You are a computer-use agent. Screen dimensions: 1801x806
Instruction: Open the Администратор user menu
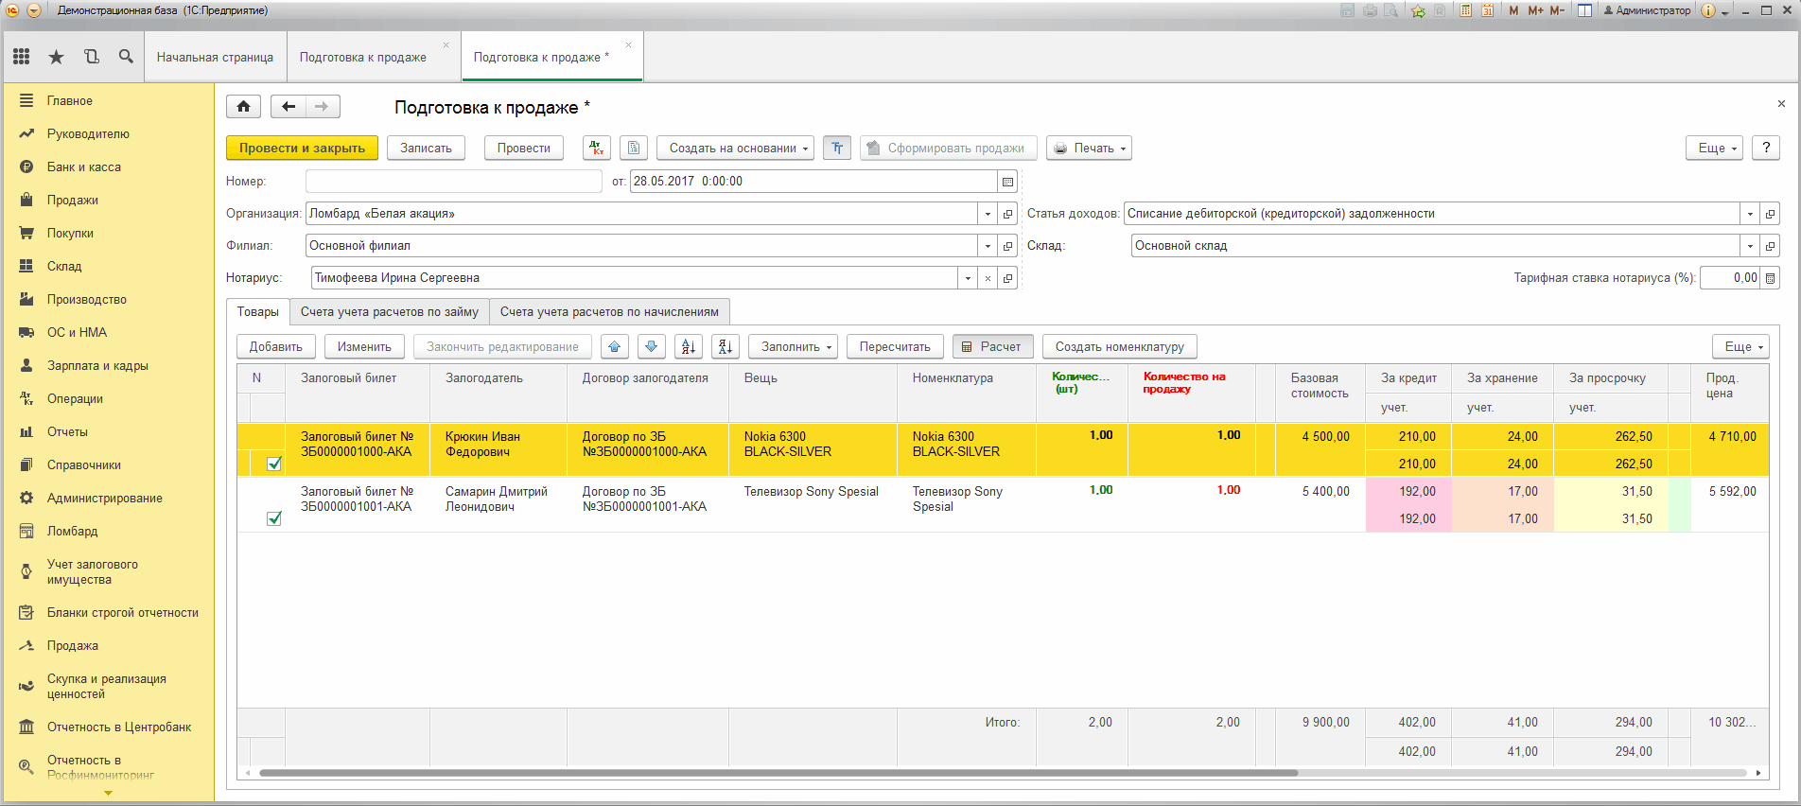[1648, 10]
